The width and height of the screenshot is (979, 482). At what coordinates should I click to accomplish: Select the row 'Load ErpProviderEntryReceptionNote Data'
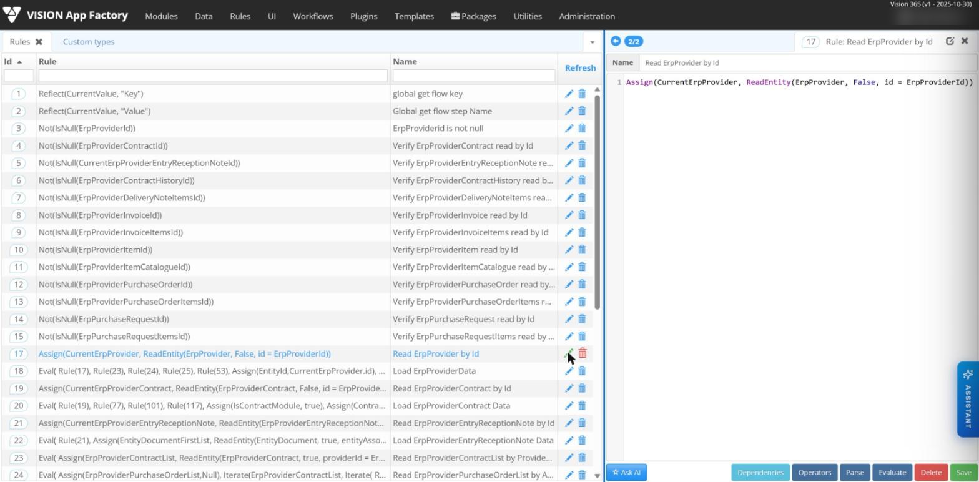[297, 440]
